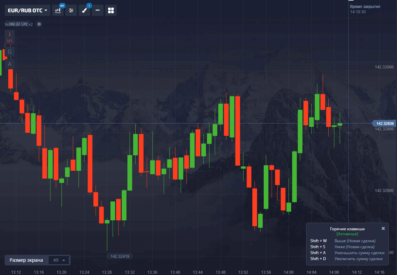Select the drawing brush tool
The height and width of the screenshot is (275, 397).
[85, 10]
